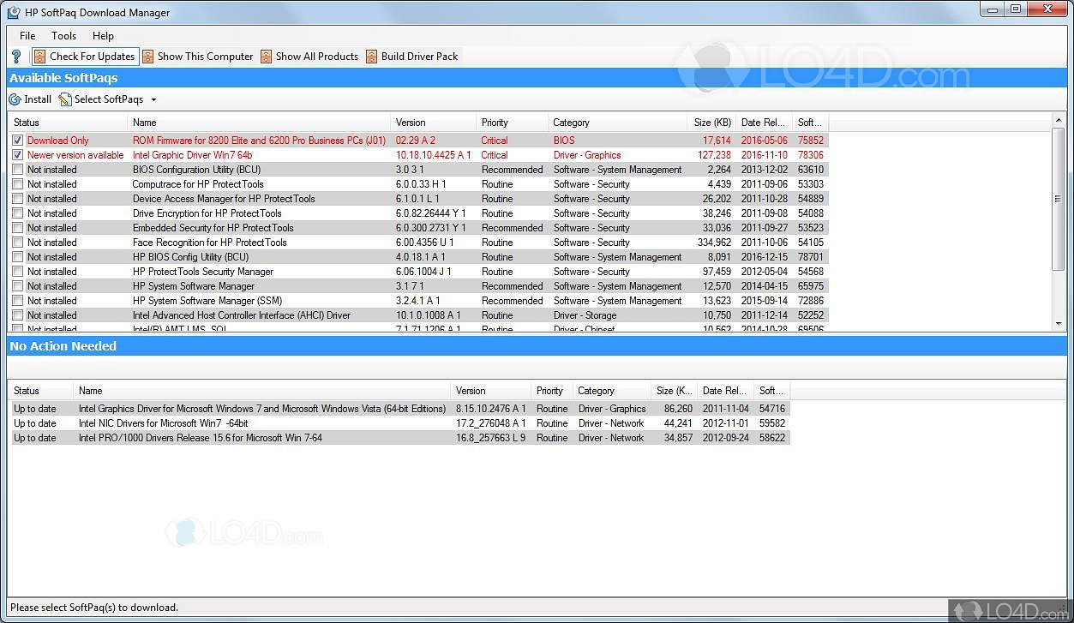Expand the Select SoftPaqs dropdown arrow
Image resolution: width=1074 pixels, height=623 pixels.
pos(153,99)
